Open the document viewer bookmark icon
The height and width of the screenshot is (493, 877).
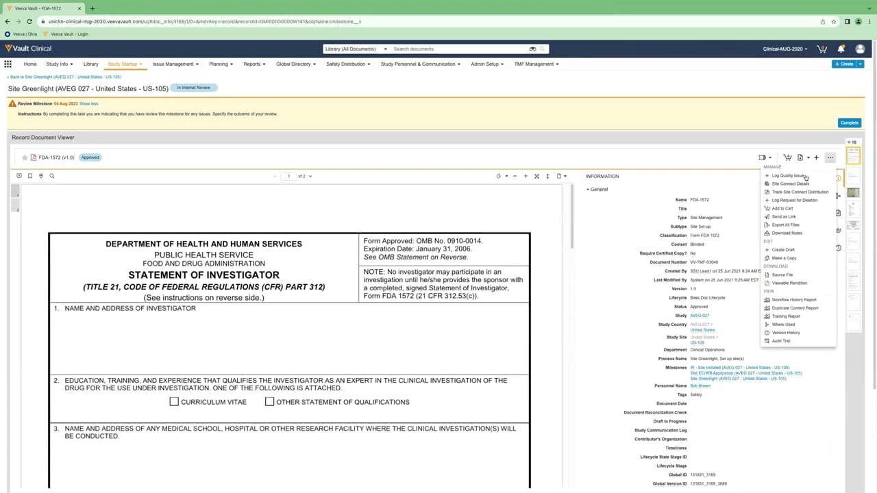[x=30, y=176]
